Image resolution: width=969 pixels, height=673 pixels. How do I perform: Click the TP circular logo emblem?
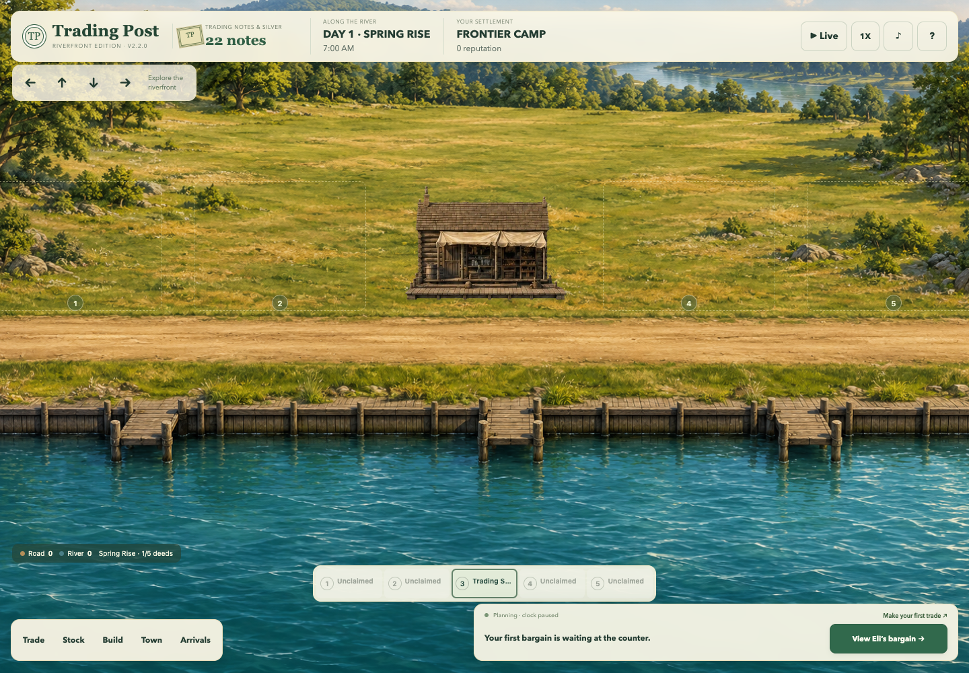pos(34,36)
